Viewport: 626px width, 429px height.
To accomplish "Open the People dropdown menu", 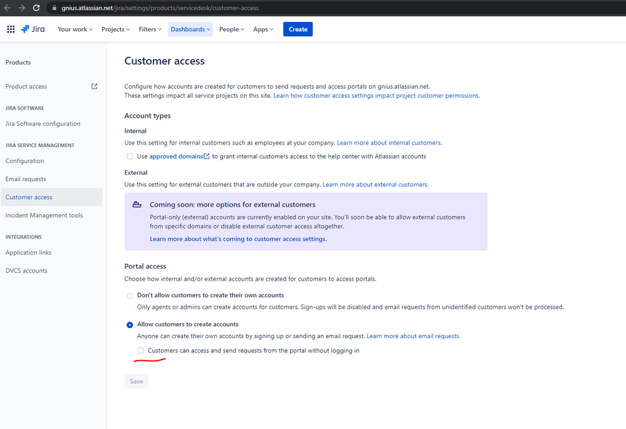I will pyautogui.click(x=232, y=29).
